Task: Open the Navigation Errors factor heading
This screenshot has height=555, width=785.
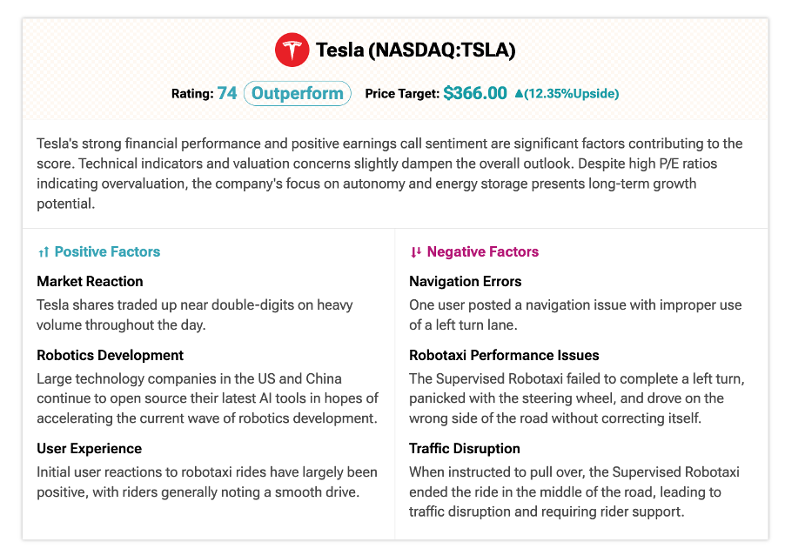Action: [x=465, y=281]
